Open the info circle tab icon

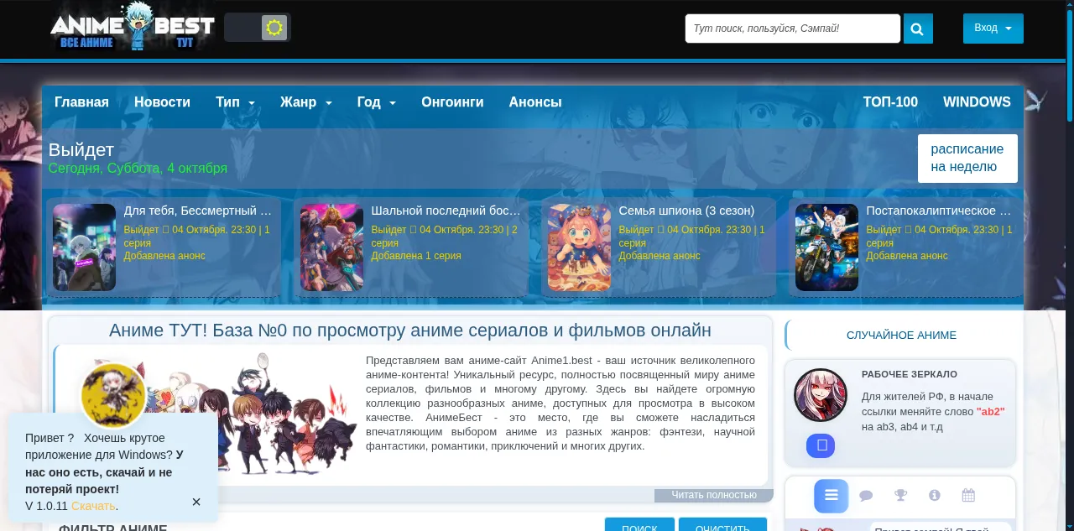point(934,496)
